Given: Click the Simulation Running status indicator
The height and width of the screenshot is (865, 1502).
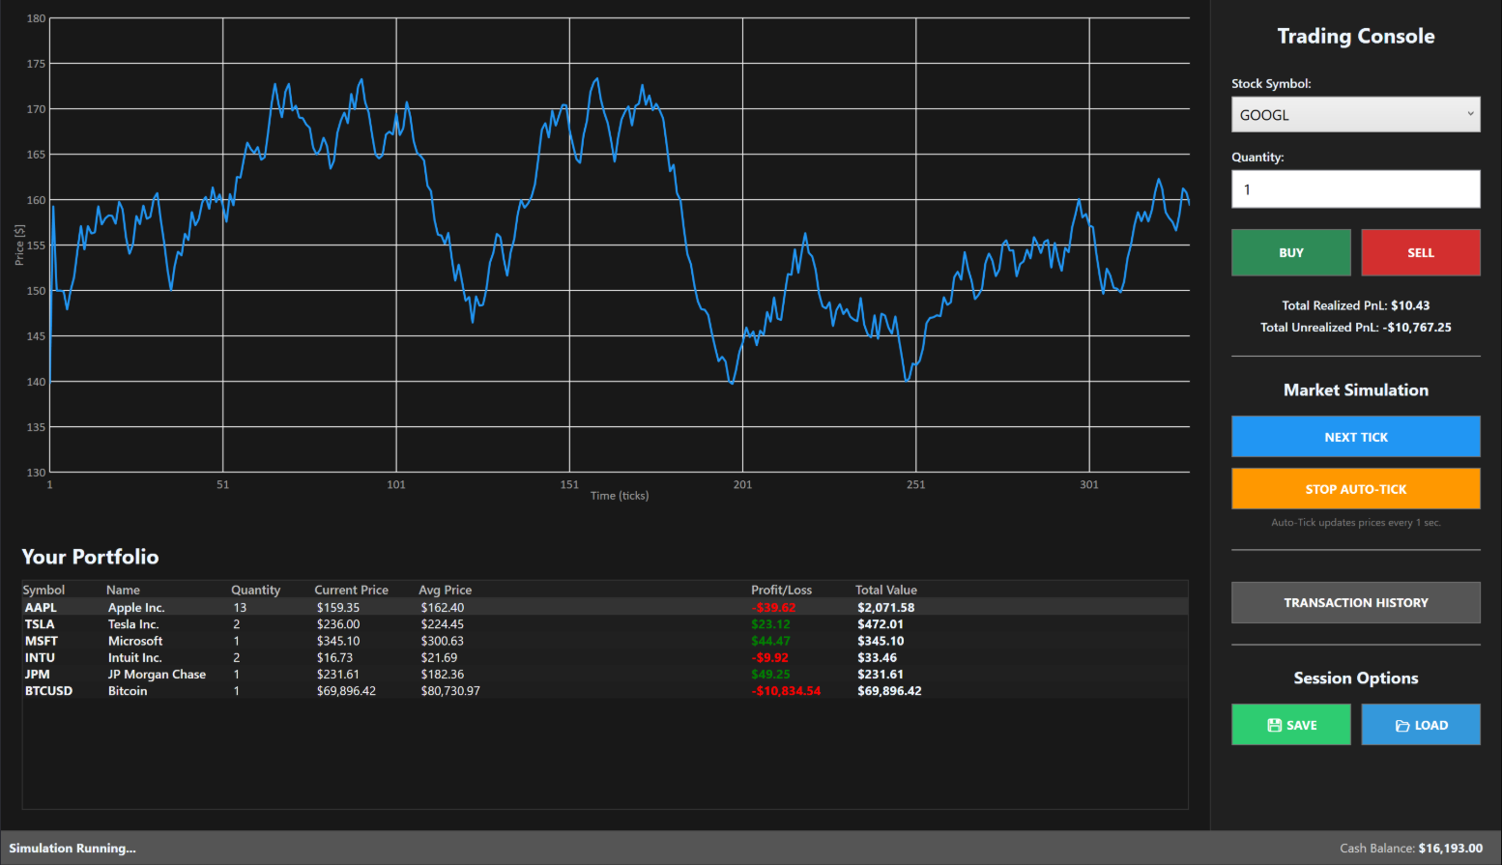Looking at the screenshot, I should 72,848.
